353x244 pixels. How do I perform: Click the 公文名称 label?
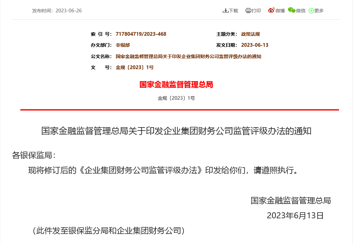point(101,56)
